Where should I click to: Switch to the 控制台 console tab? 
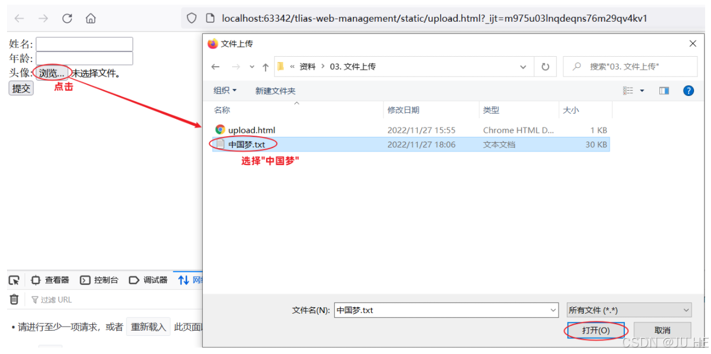coord(99,280)
